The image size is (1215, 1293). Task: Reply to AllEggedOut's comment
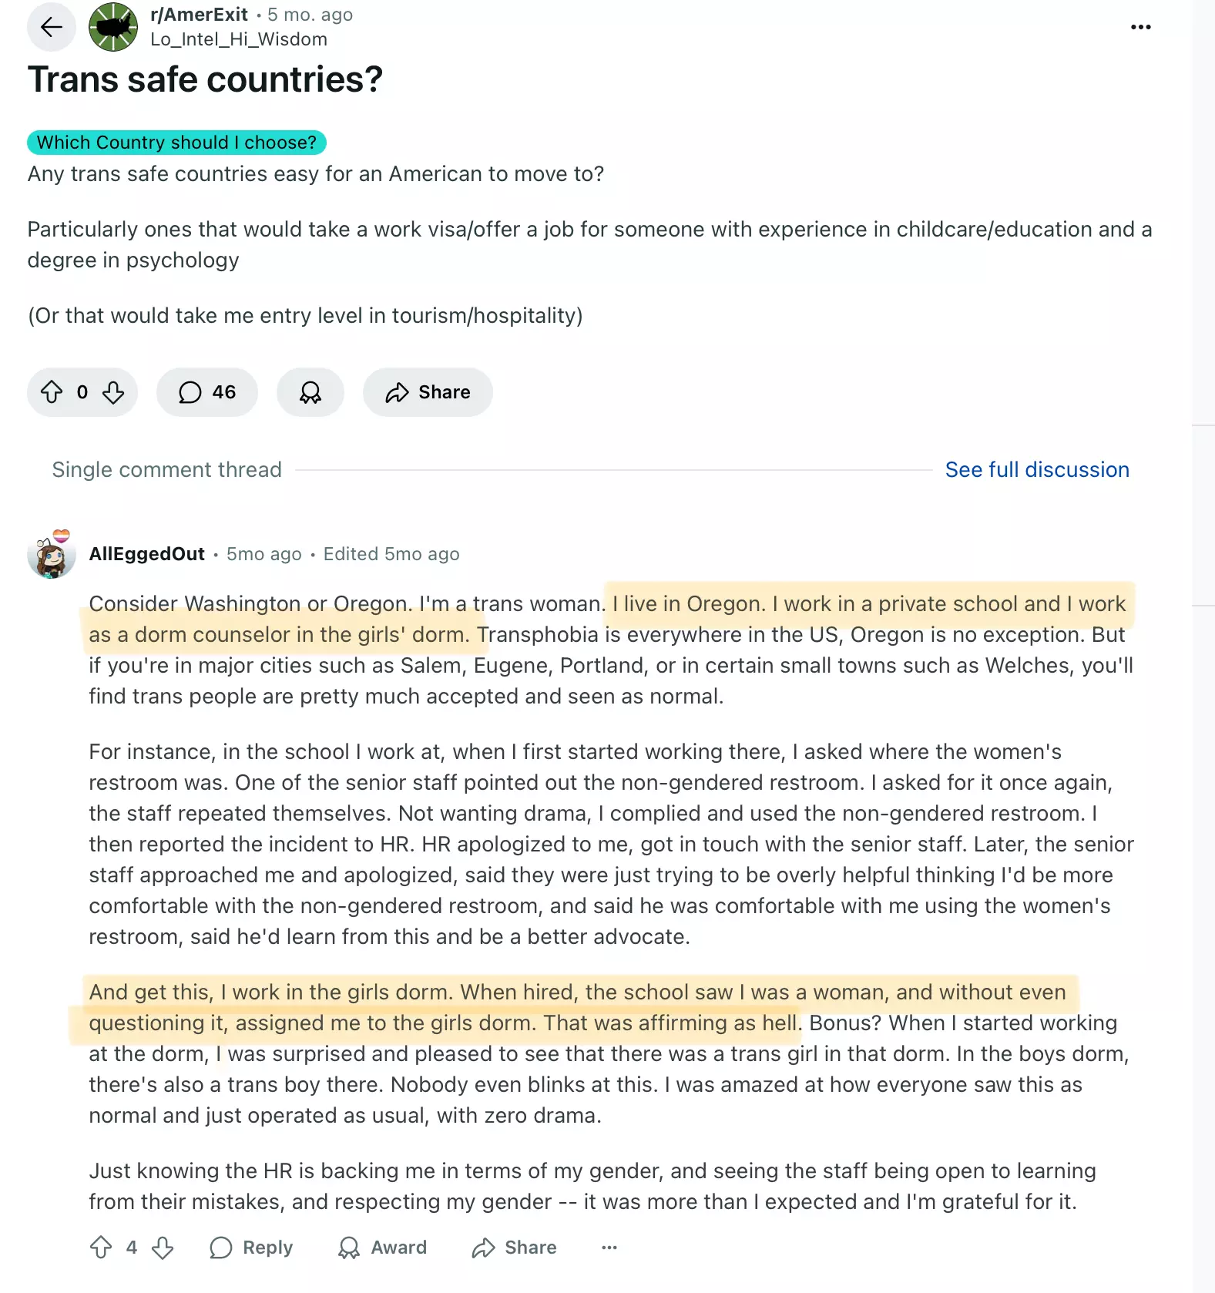252,1248
